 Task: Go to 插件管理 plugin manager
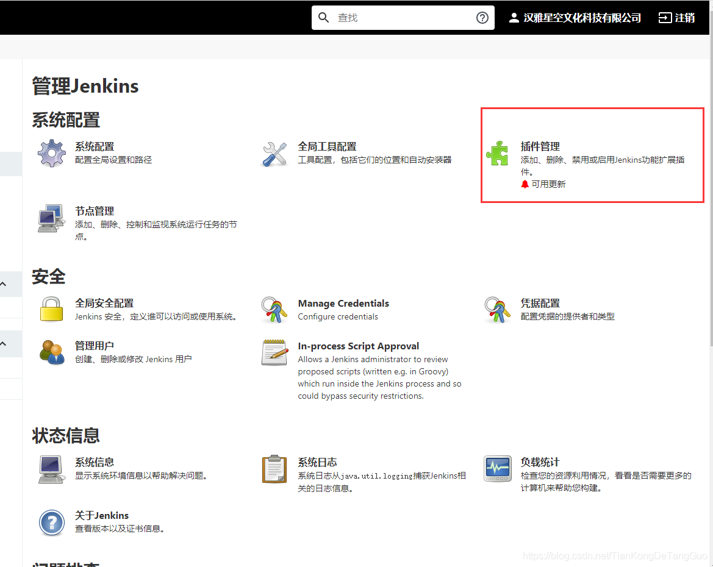click(x=540, y=146)
